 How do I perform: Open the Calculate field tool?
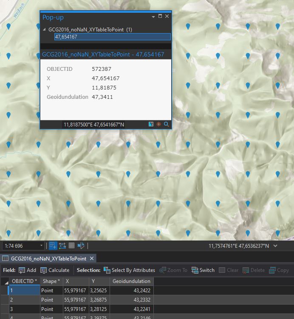pos(55,270)
